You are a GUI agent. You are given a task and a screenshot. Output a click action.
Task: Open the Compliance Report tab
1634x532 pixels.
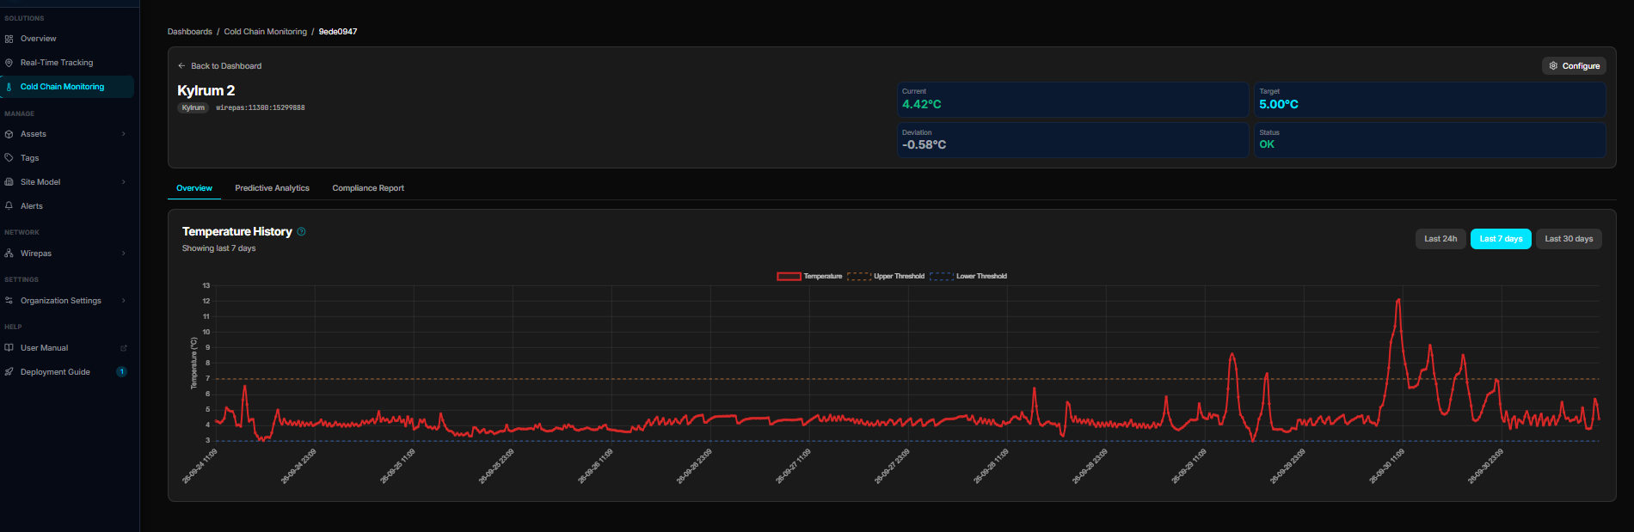[x=368, y=188]
